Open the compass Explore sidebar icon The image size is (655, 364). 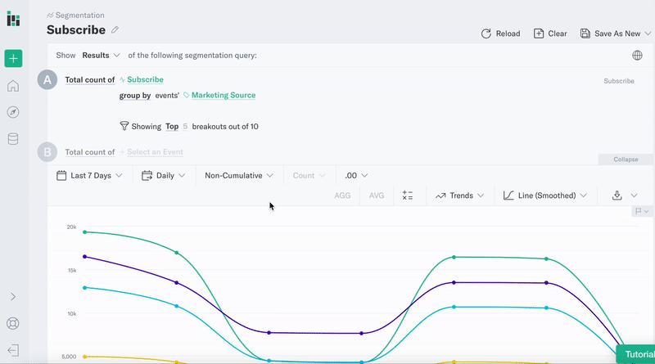[x=13, y=112]
